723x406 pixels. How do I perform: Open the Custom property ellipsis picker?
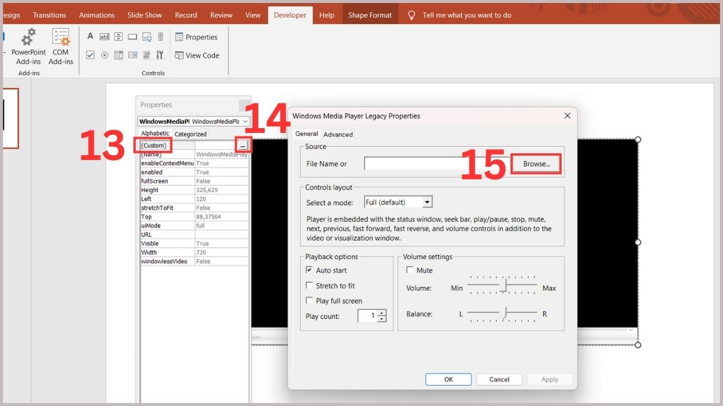tap(242, 144)
